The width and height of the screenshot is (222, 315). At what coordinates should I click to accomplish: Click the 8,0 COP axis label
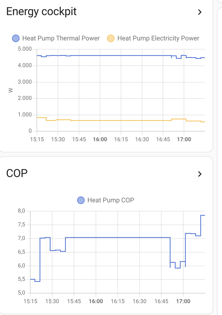(x=21, y=211)
